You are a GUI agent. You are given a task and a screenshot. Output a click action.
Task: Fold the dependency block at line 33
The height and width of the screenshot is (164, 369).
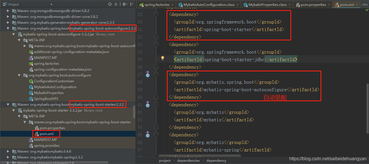tap(156, 44)
